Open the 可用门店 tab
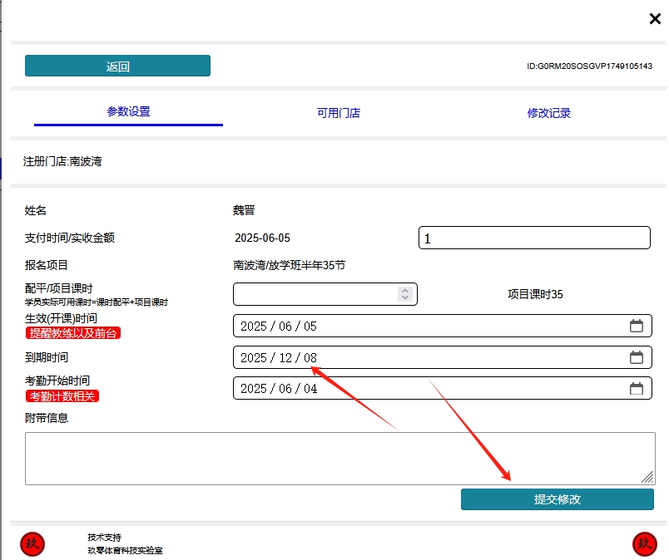669x560 pixels. pos(339,113)
